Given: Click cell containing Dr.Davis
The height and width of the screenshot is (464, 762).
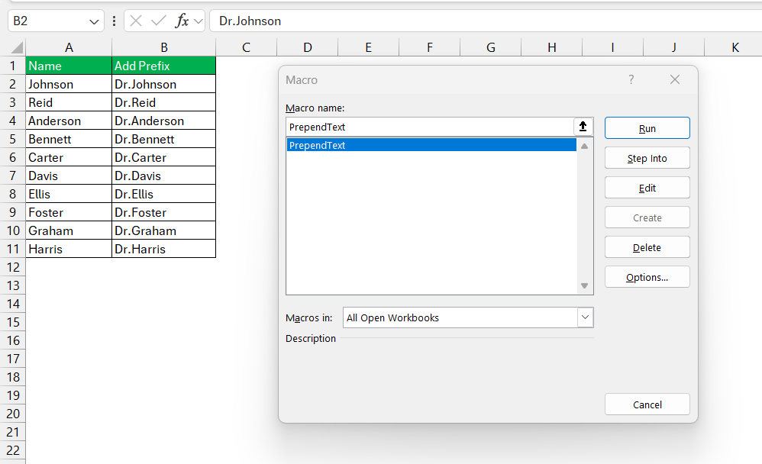Looking at the screenshot, I should tap(163, 176).
